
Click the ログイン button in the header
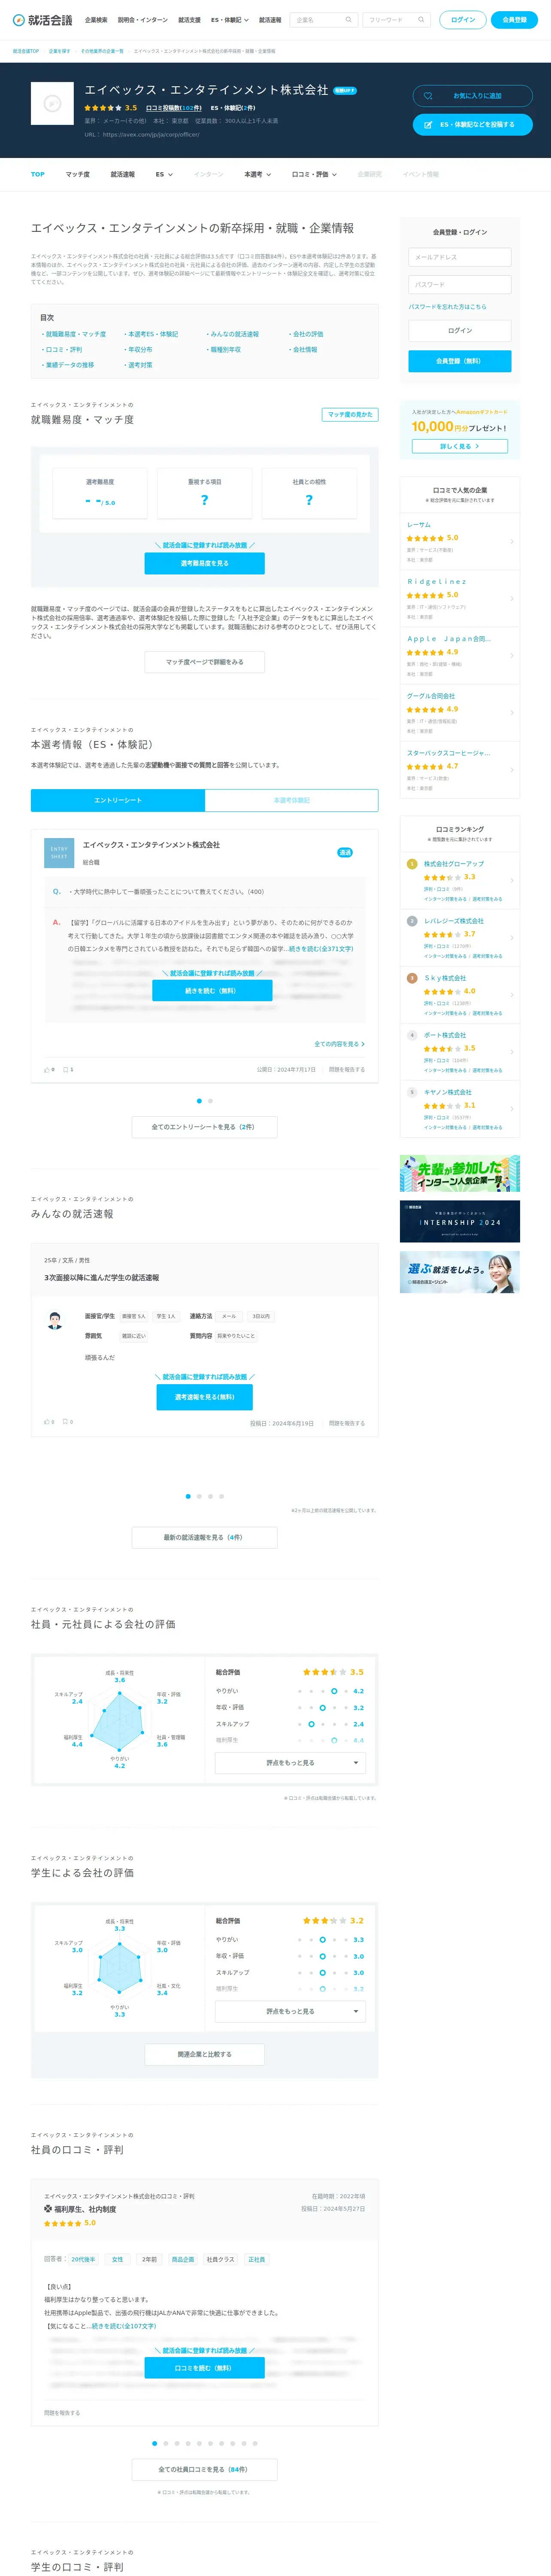[463, 20]
